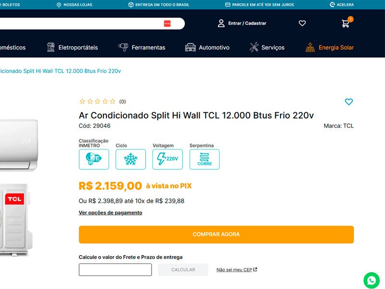
Task: Go to Automotivo category
Action: tap(207, 47)
